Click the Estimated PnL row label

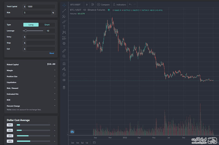pos(13,94)
